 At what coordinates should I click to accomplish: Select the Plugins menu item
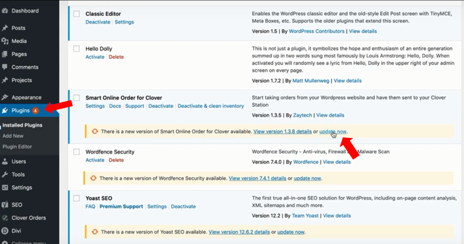(x=21, y=110)
